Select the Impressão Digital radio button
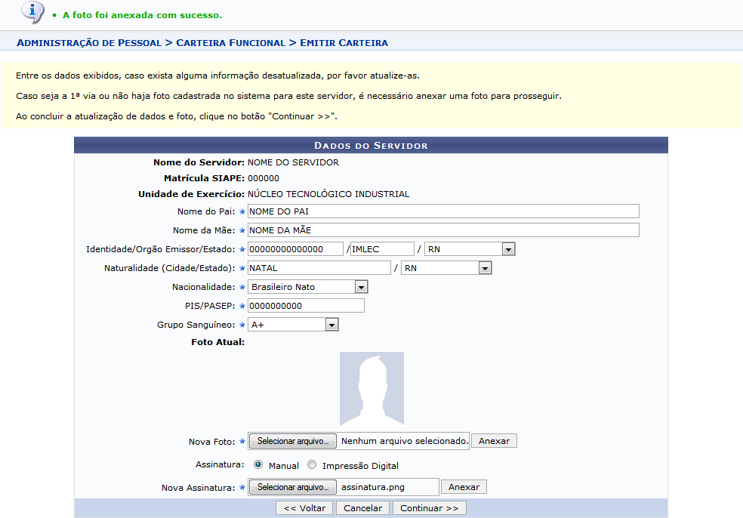 312,465
